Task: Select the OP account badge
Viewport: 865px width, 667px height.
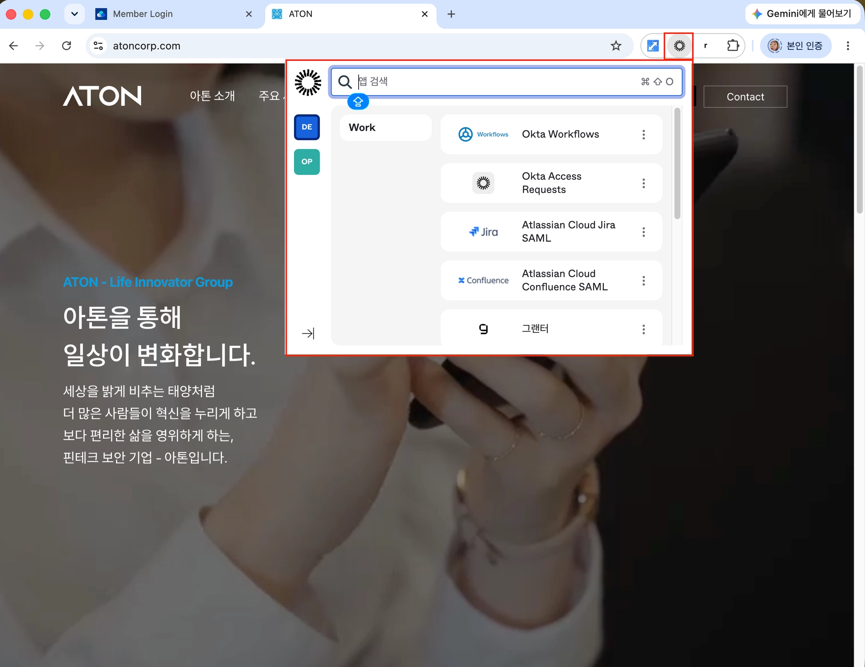Action: click(x=307, y=162)
